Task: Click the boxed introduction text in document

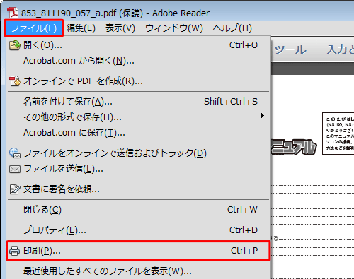Action: (x=338, y=133)
